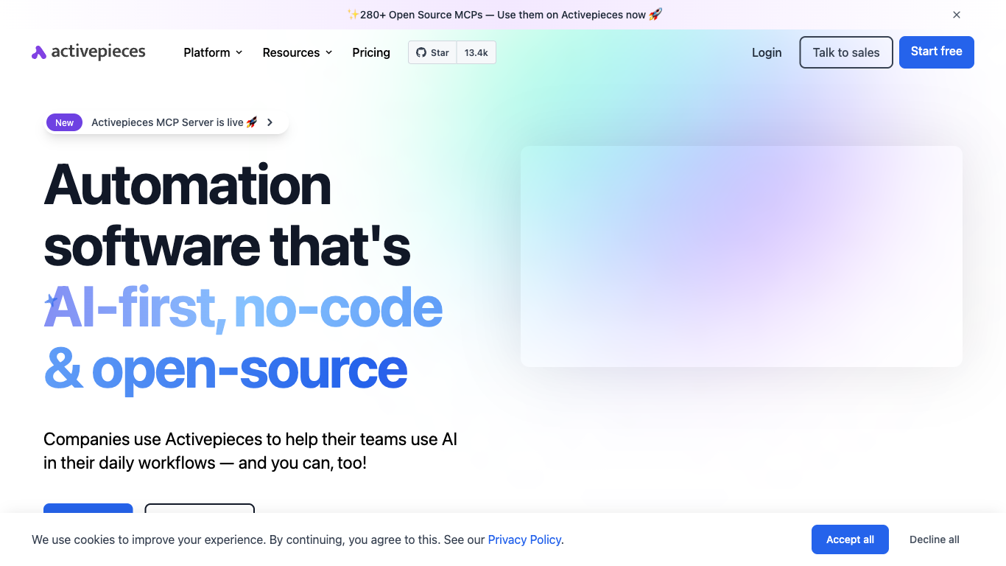Go to the Pricing page
This screenshot has width=1006, height=566.
371,52
